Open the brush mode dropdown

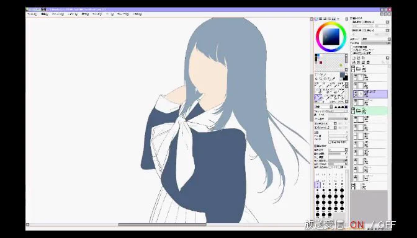pos(331,107)
